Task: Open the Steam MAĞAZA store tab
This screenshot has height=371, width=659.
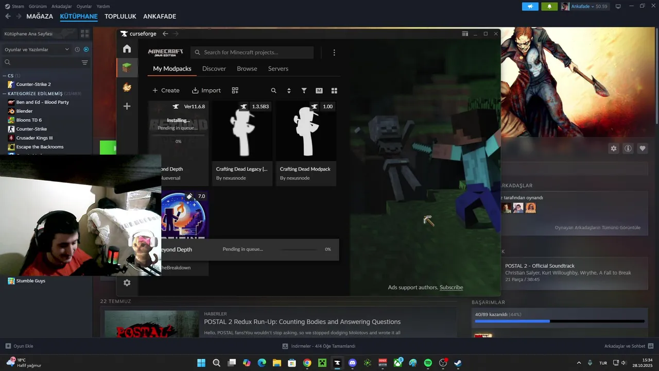Action: (x=40, y=16)
